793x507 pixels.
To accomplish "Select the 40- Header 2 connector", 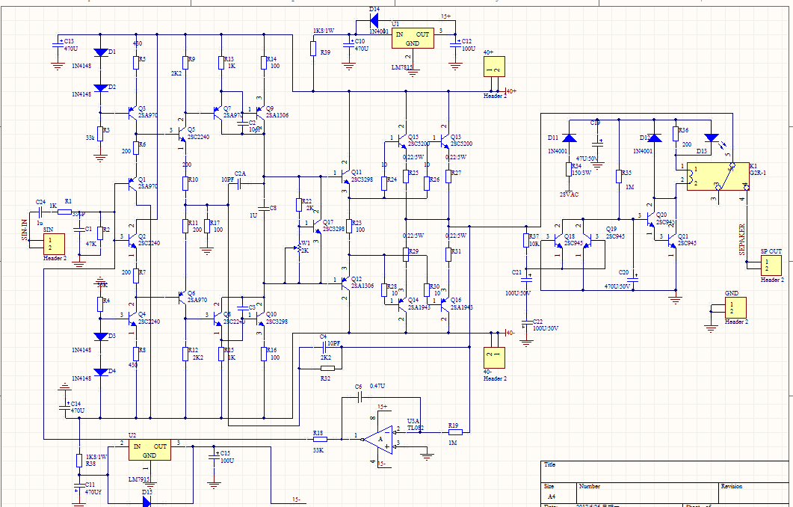I will [494, 357].
